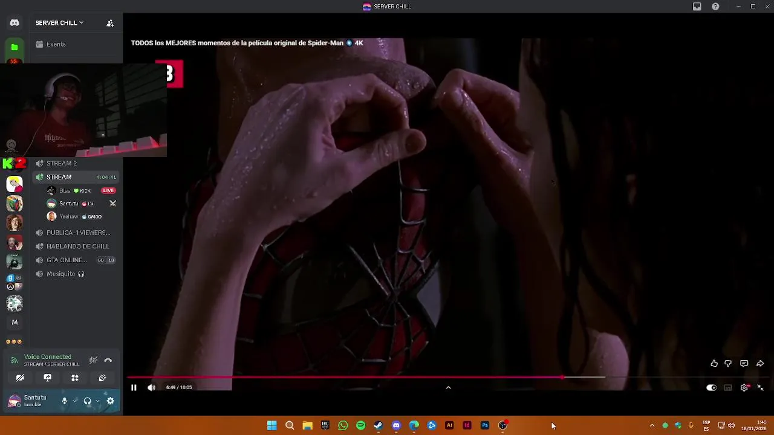Join HABLANDO DE CHILL voice channel

(x=76, y=246)
